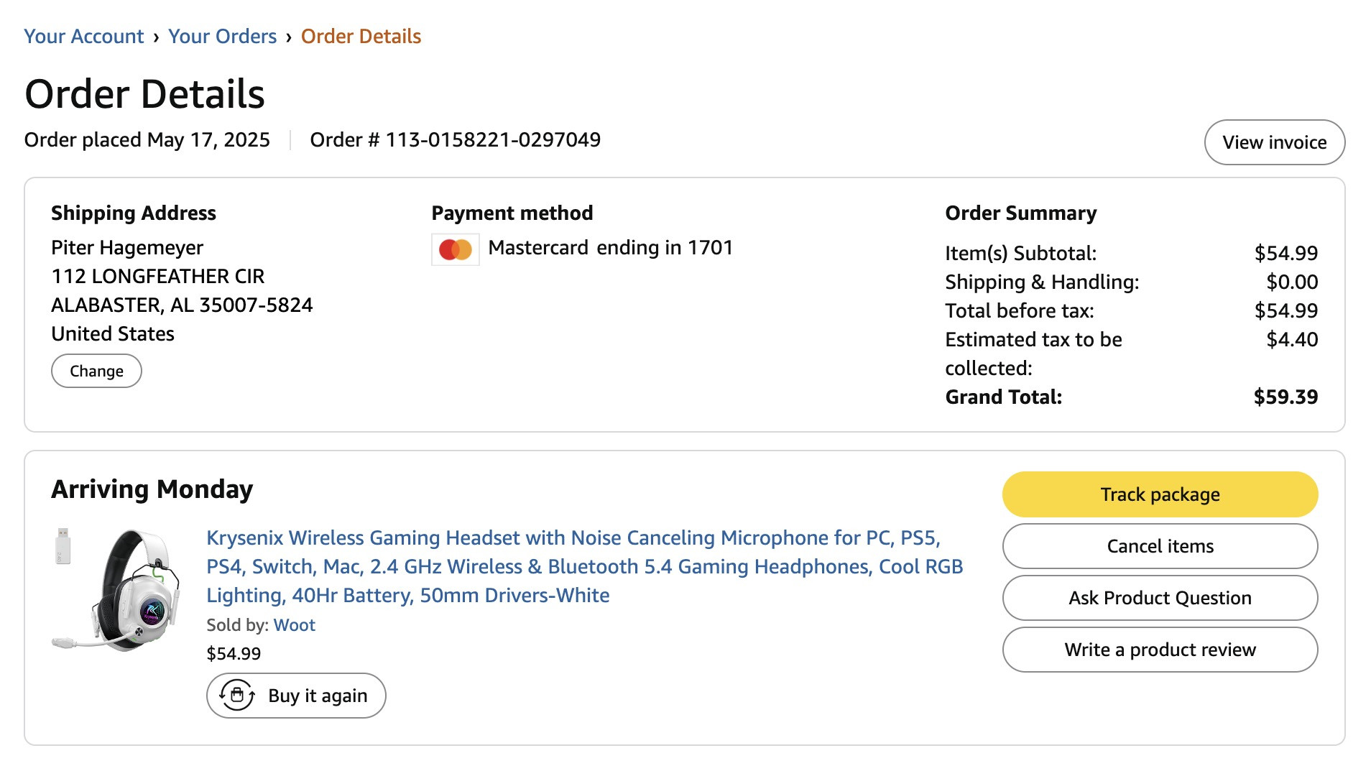Click the circular cart icon in Buy it again
Viewport: 1371px width, 766px height.
point(237,695)
